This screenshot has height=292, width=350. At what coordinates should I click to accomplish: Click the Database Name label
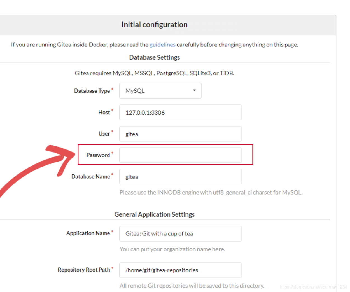pyautogui.click(x=90, y=177)
